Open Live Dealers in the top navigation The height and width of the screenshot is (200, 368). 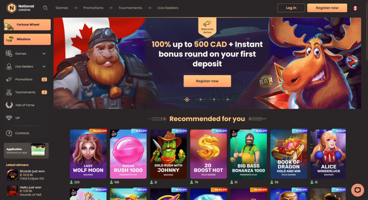tap(167, 8)
